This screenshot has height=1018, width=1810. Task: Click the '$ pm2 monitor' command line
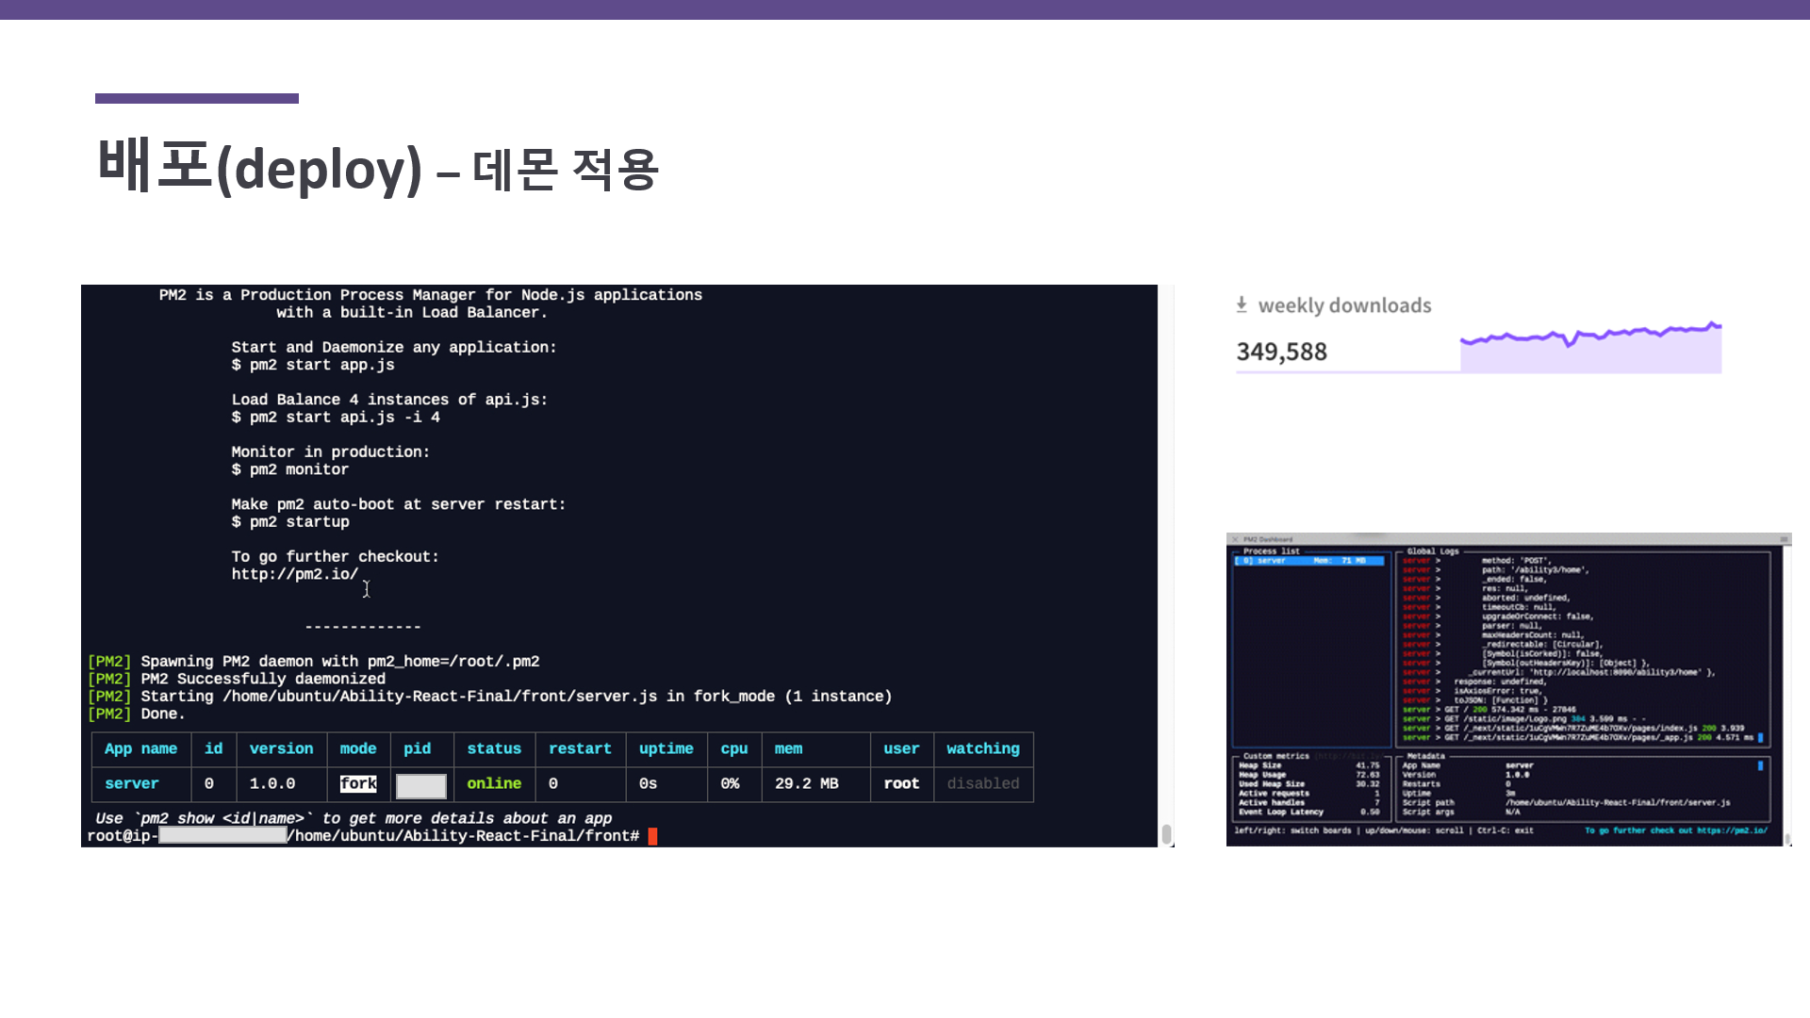click(290, 469)
